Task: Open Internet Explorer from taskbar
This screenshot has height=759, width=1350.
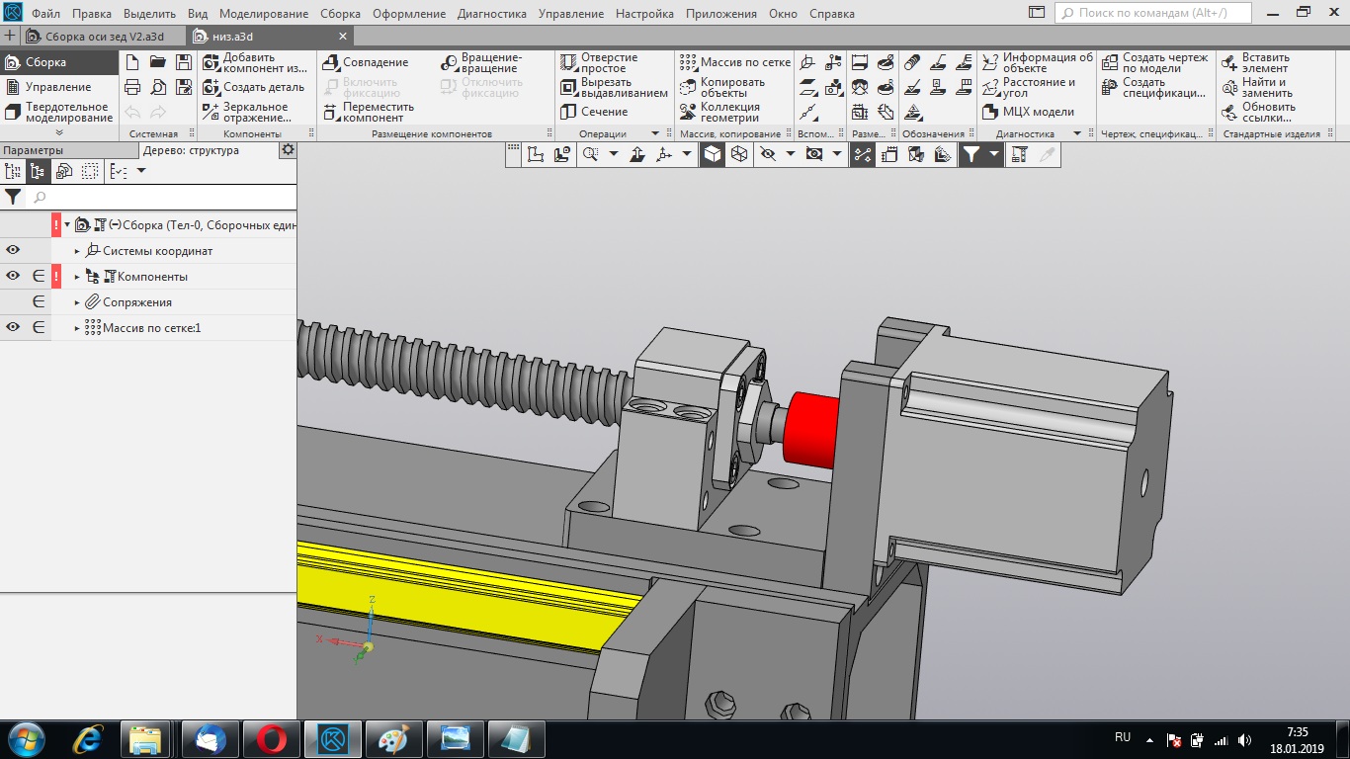Action: point(88,739)
